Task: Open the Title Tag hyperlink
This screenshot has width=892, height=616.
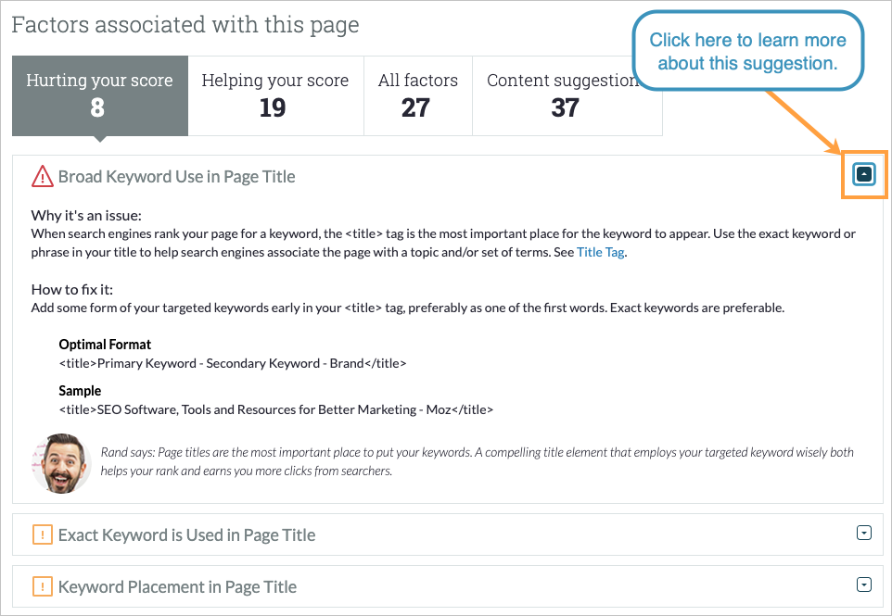Action: (599, 250)
